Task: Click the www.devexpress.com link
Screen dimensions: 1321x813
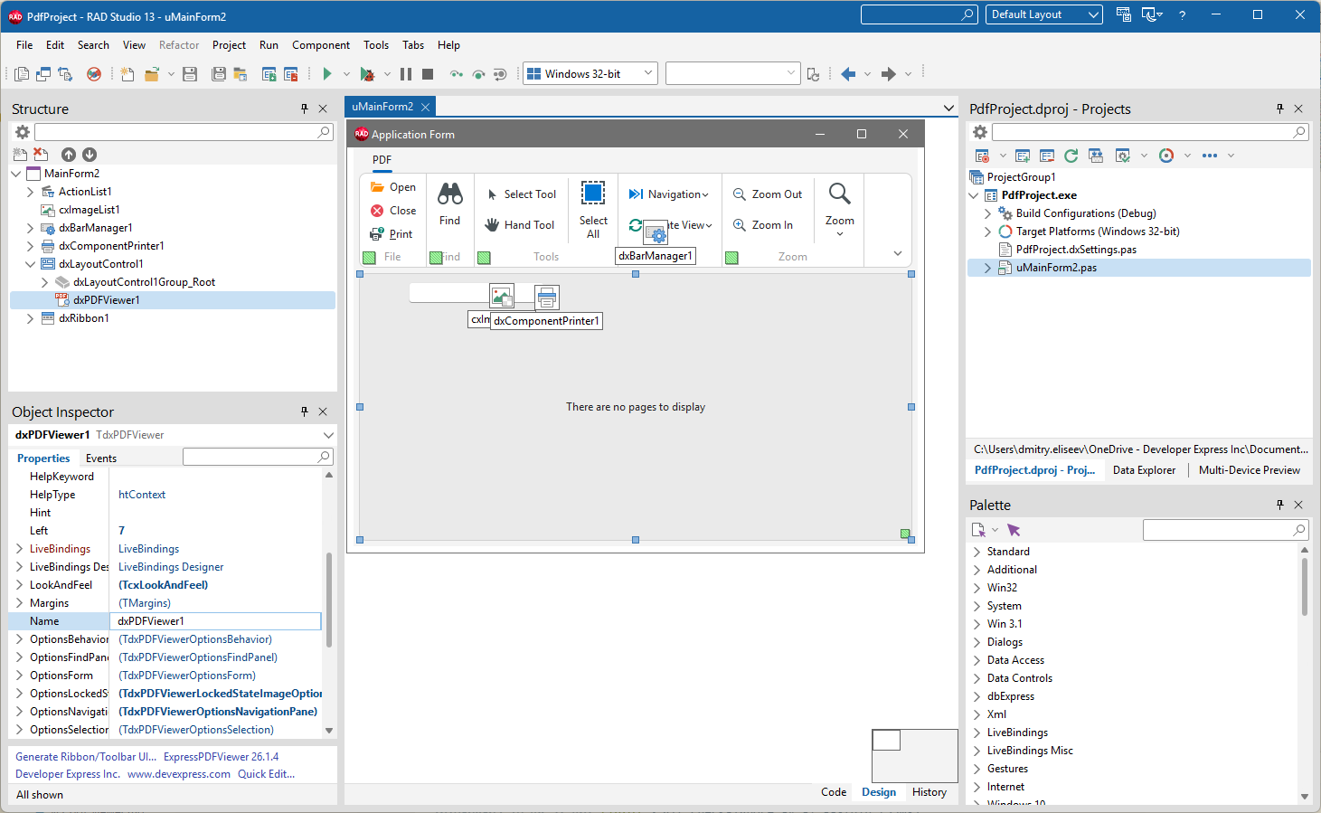Action: [x=179, y=774]
